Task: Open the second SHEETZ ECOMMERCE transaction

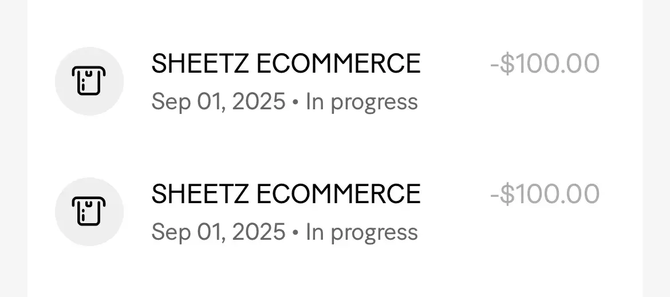Action: coord(285,194)
